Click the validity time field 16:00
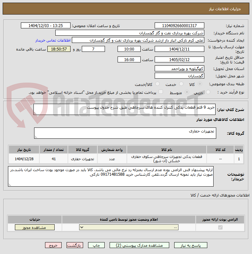The height and width of the screenshot is (254, 252). 129,59
